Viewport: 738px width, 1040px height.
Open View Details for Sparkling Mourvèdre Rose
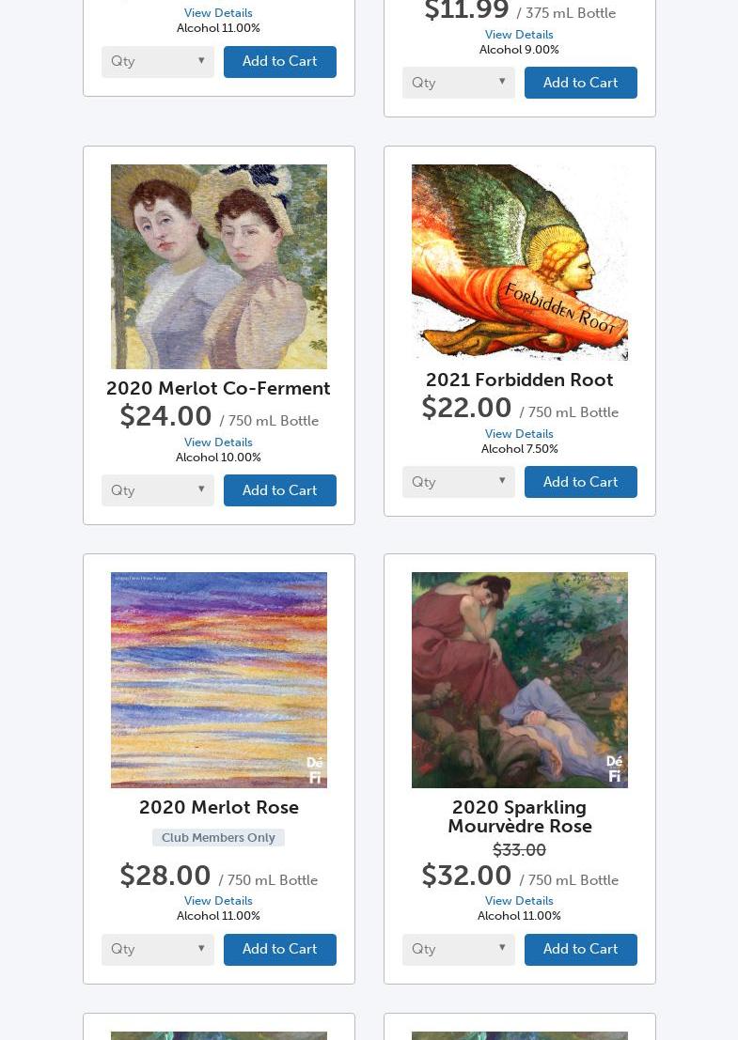[519, 901]
